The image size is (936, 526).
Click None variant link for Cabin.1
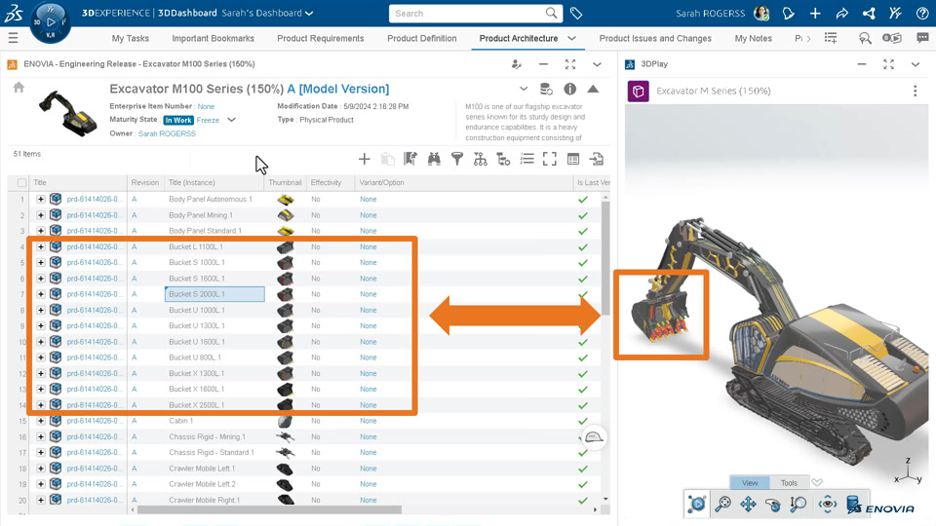coord(369,421)
